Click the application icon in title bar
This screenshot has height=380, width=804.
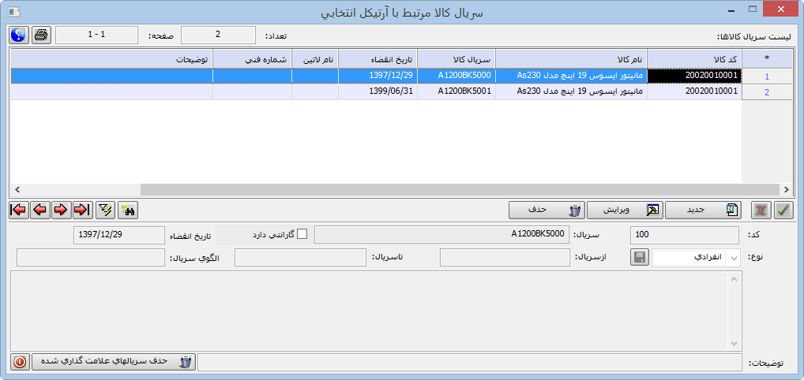[14, 11]
